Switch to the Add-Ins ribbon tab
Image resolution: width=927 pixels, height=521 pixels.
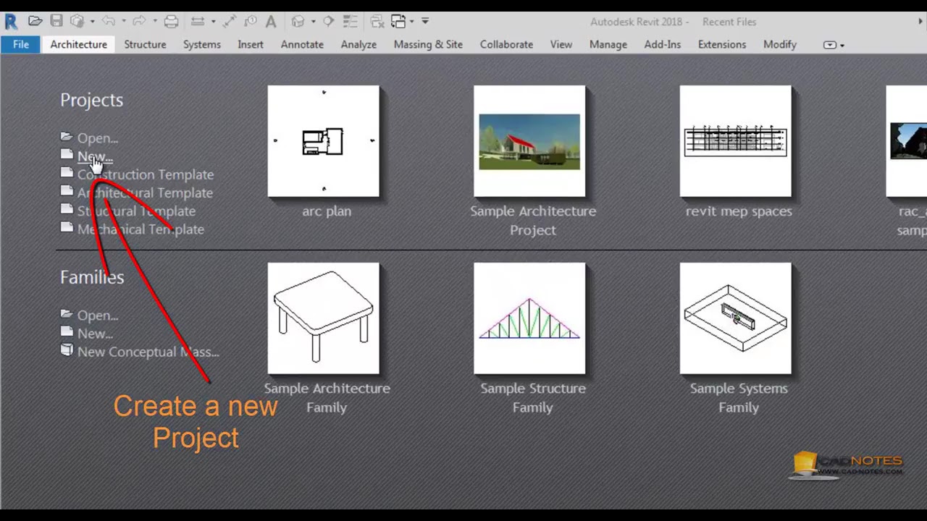pos(663,44)
